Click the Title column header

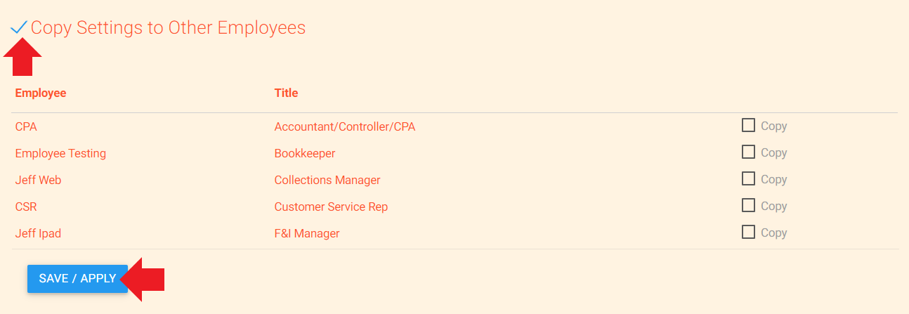286,93
